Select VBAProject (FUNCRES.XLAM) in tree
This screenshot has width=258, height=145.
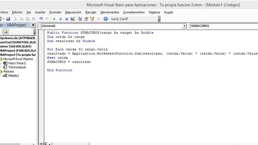[x=18, y=51]
